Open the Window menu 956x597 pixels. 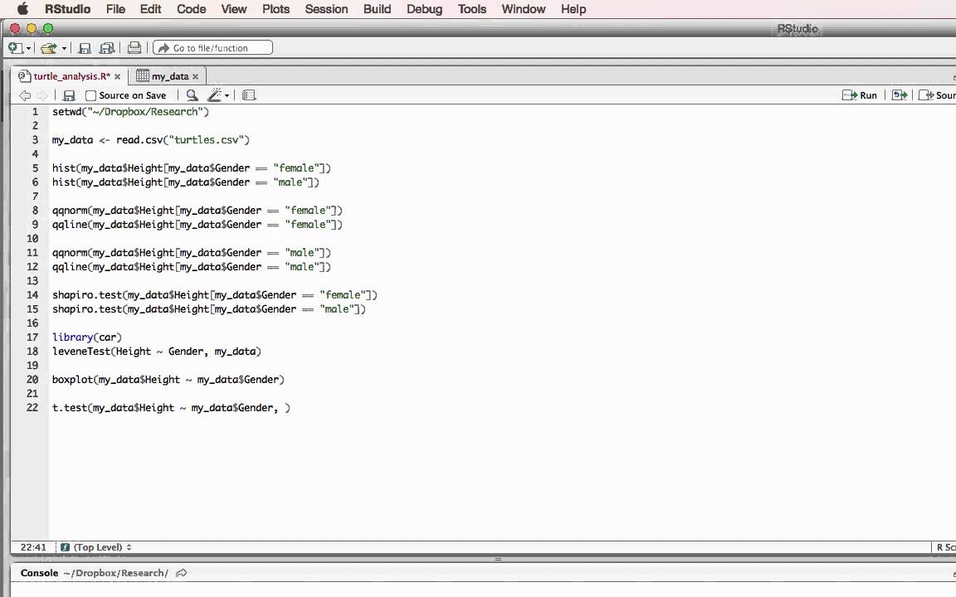point(523,9)
